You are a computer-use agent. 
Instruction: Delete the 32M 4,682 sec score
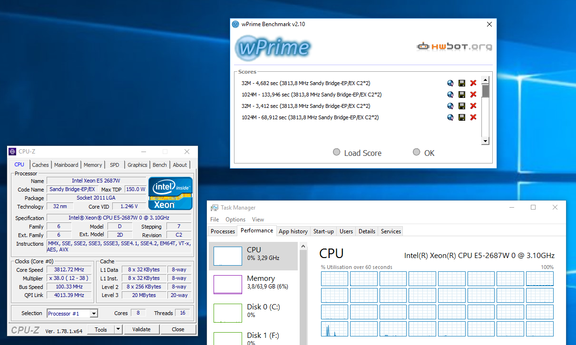click(473, 83)
